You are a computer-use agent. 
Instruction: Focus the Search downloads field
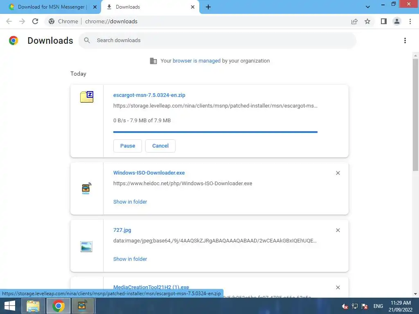pos(217,40)
